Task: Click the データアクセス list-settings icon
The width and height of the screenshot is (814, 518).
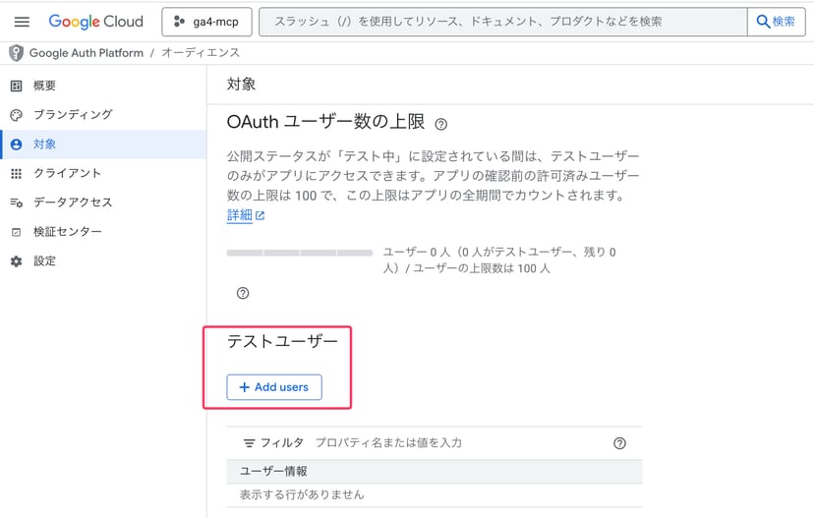Action: [16, 202]
